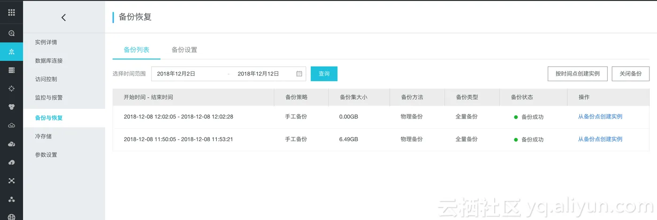Click the globe icon in dark sidebar
The height and width of the screenshot is (220, 657).
(11, 217)
